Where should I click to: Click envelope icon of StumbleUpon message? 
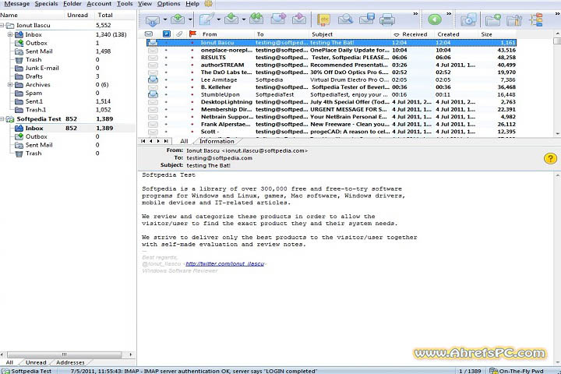pyautogui.click(x=153, y=94)
